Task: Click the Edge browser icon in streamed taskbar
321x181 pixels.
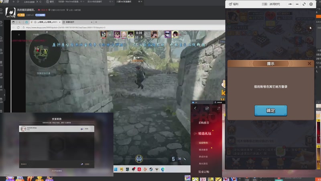Action: (163, 169)
